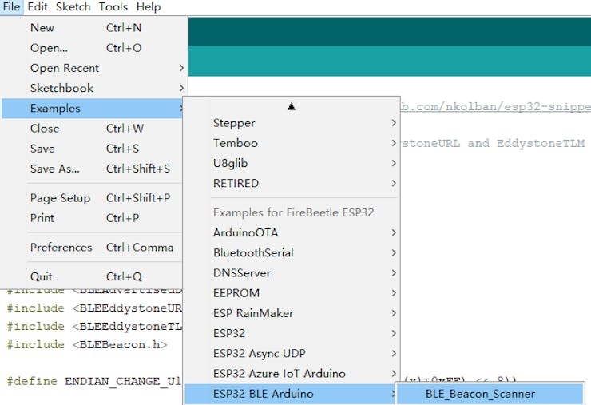
Task: Open the Help menu
Action: (149, 6)
